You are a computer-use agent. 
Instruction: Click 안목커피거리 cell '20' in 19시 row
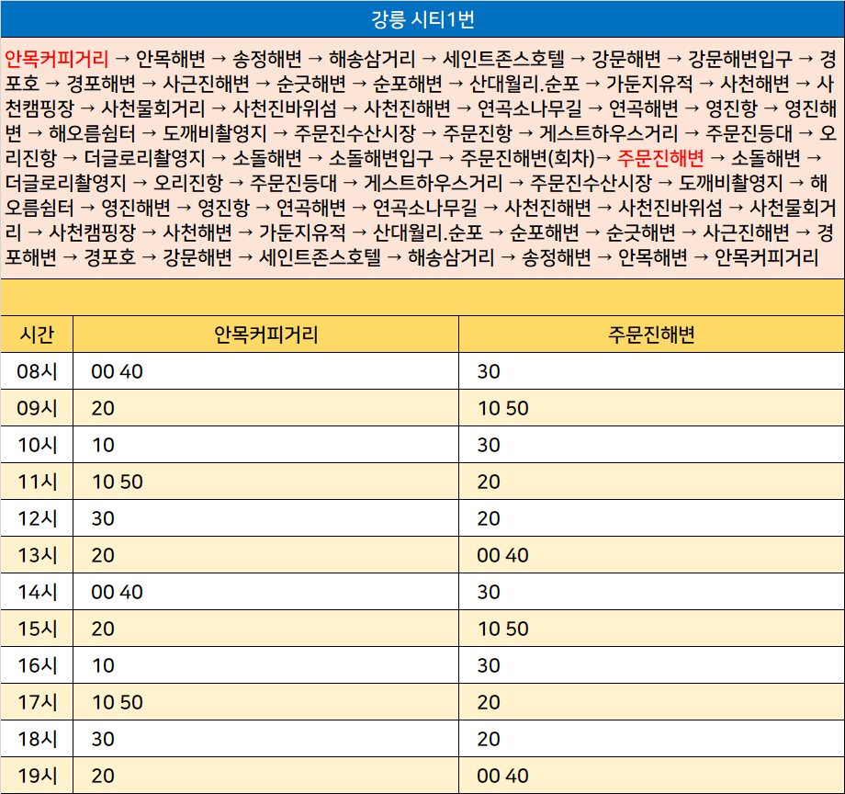pyautogui.click(x=265, y=775)
